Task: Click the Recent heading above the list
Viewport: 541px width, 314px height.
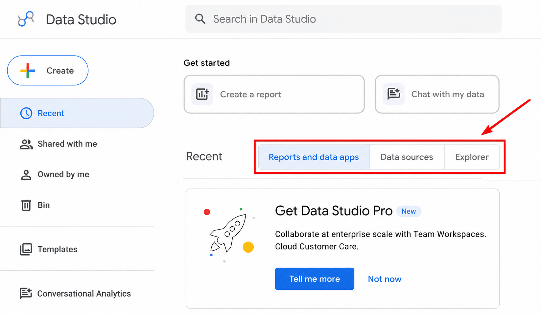Action: pos(204,157)
